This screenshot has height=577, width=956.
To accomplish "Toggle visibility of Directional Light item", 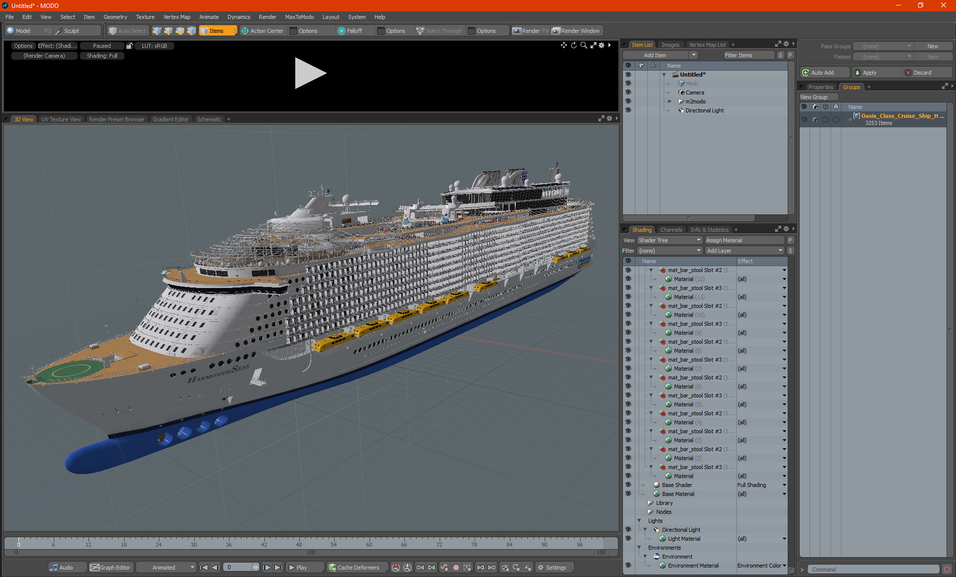I will click(628, 110).
